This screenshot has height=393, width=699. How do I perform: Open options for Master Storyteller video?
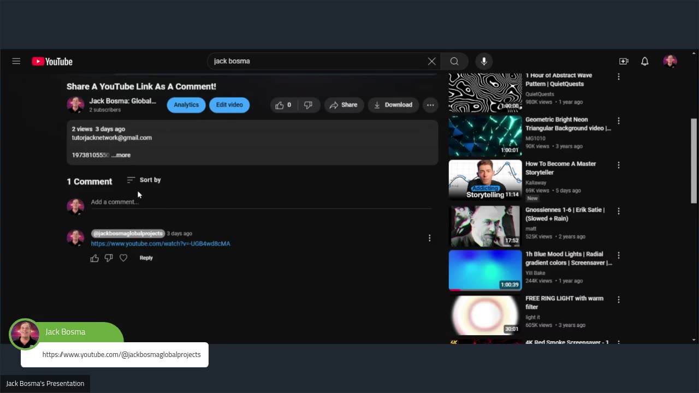pos(619,165)
